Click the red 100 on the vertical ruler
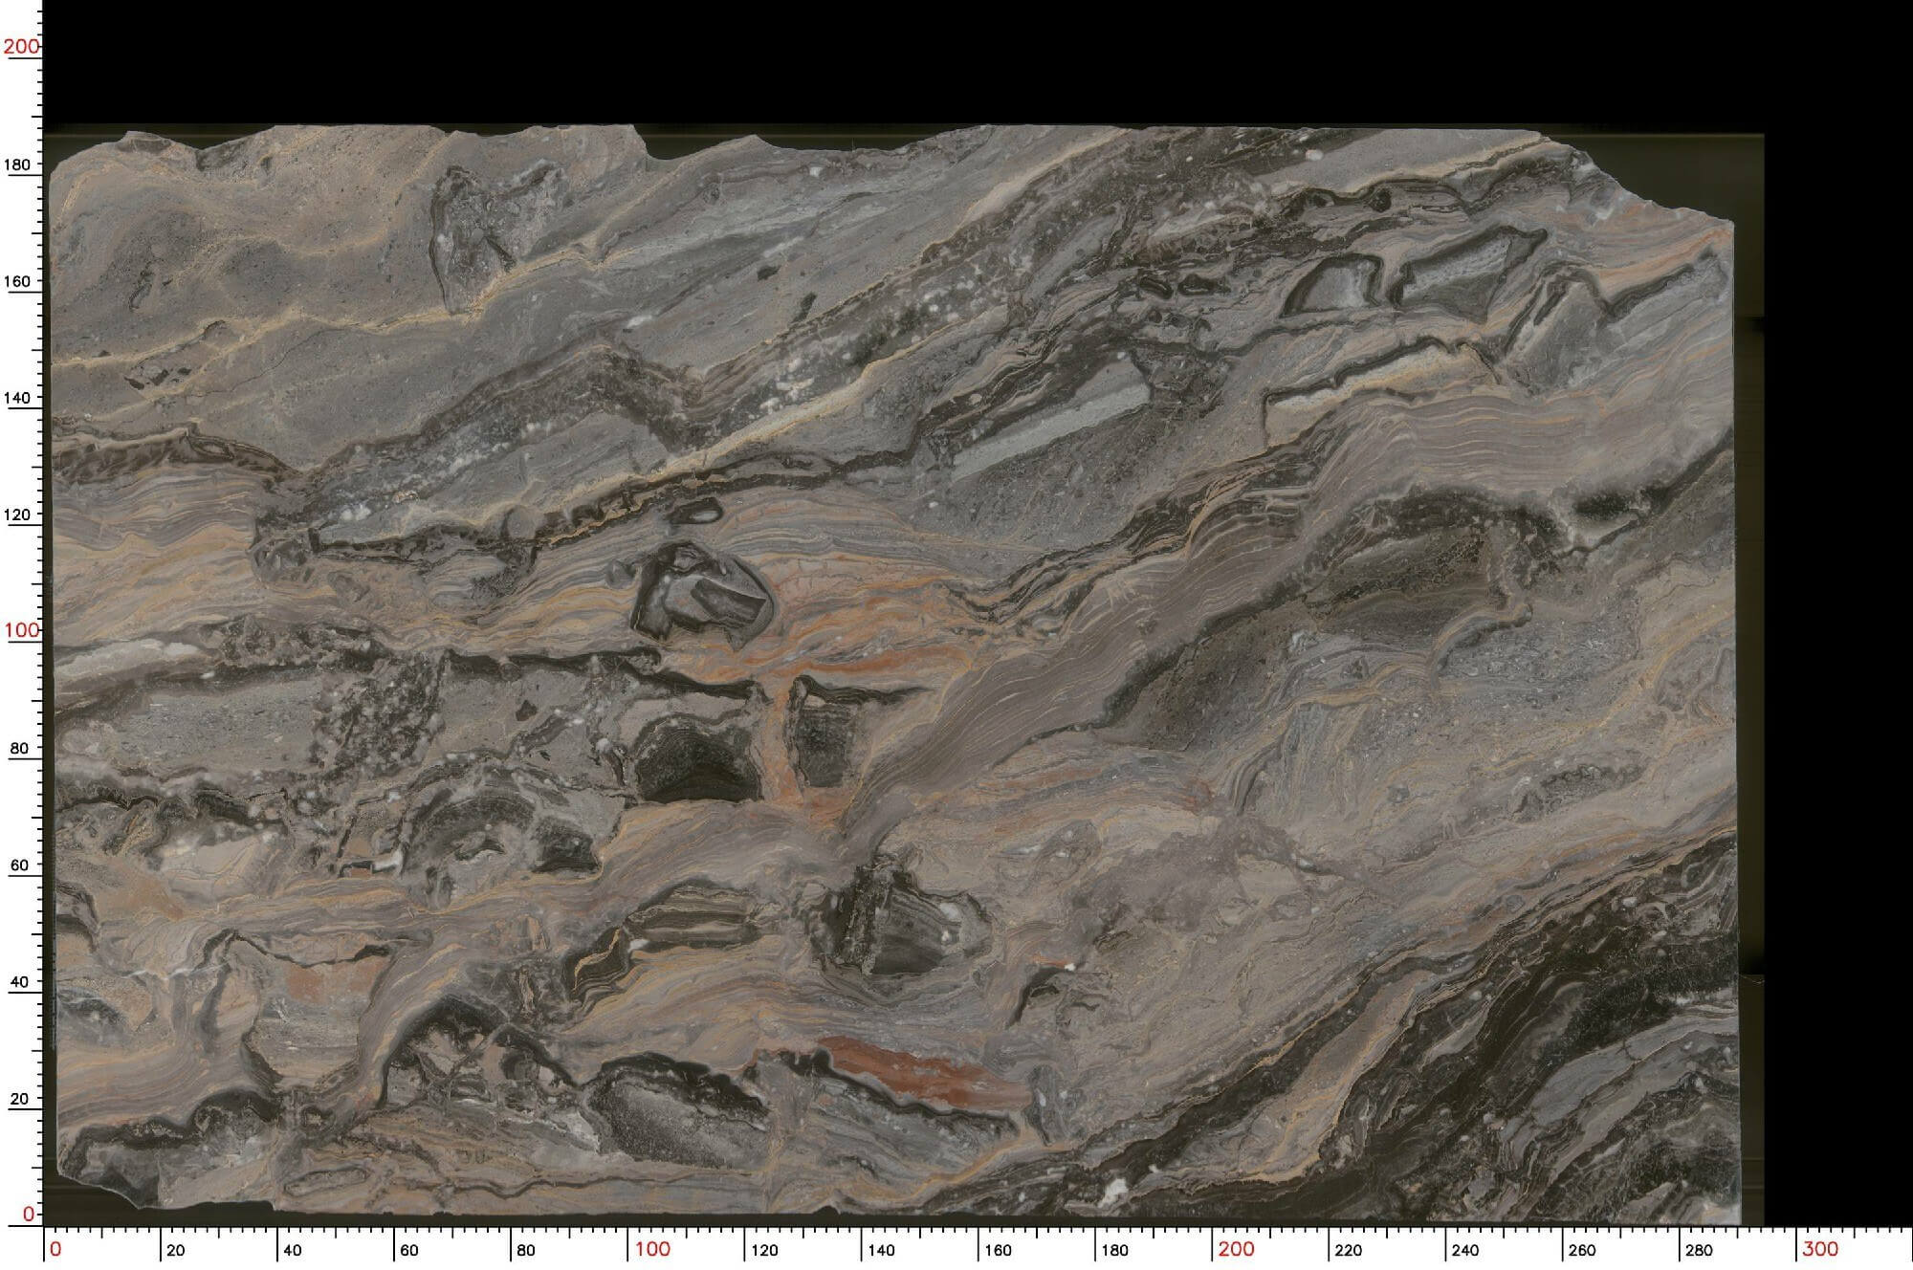The height and width of the screenshot is (1270, 1913). [x=21, y=630]
